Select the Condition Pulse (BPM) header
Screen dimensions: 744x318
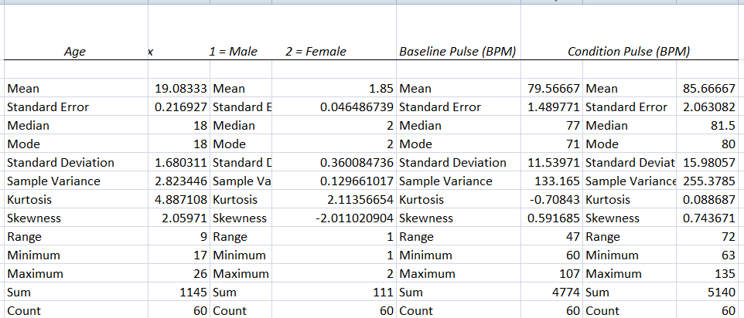pos(629,52)
